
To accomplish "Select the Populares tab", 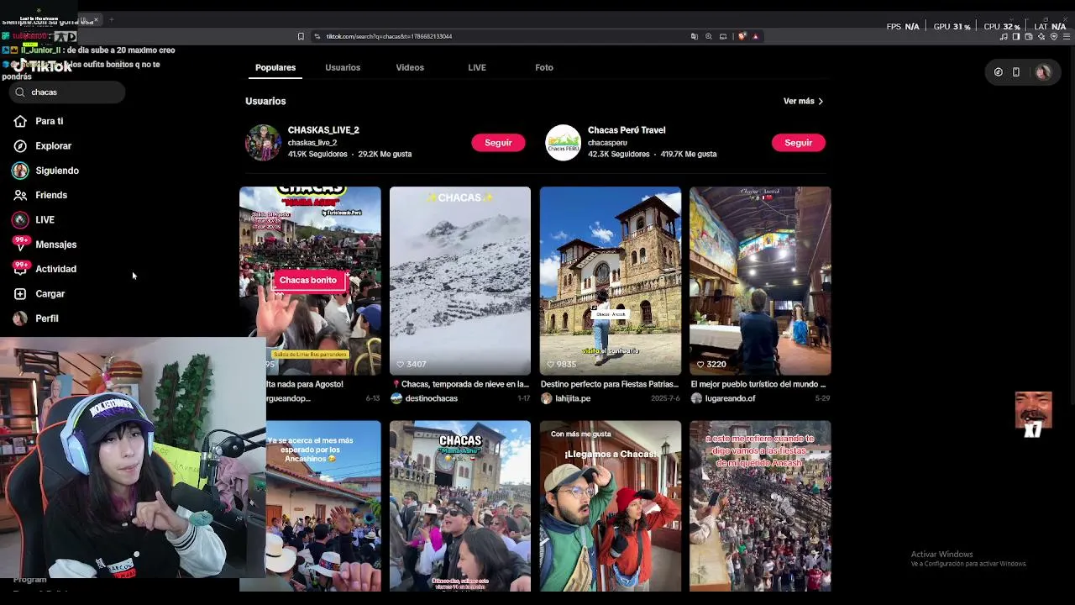I will pos(275,67).
